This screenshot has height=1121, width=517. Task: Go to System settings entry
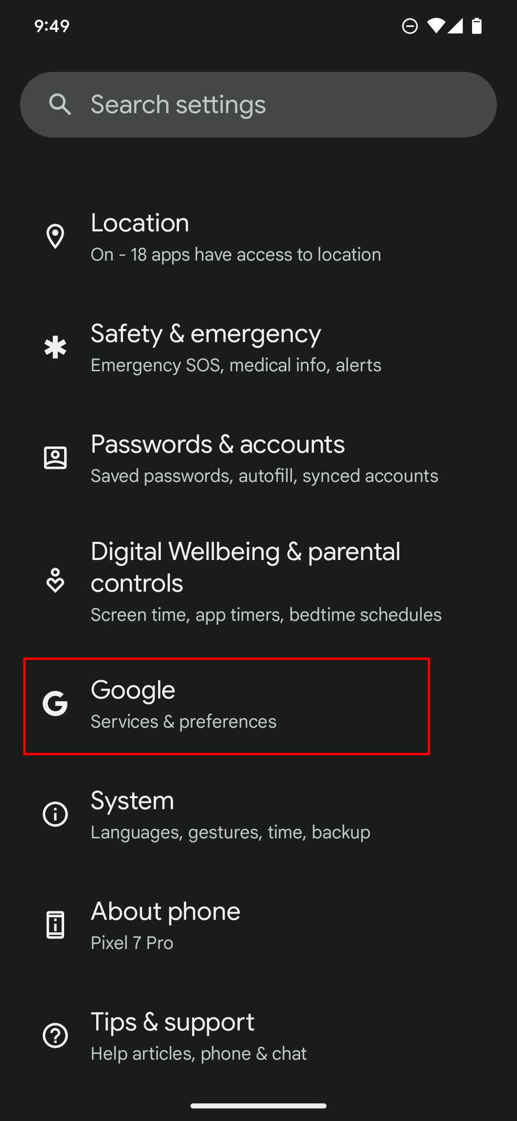pyautogui.click(x=258, y=815)
